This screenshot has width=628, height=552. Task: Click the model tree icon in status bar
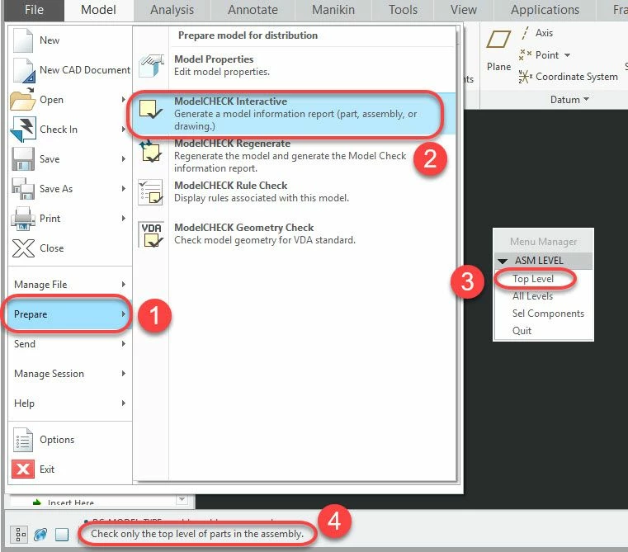click(20, 535)
